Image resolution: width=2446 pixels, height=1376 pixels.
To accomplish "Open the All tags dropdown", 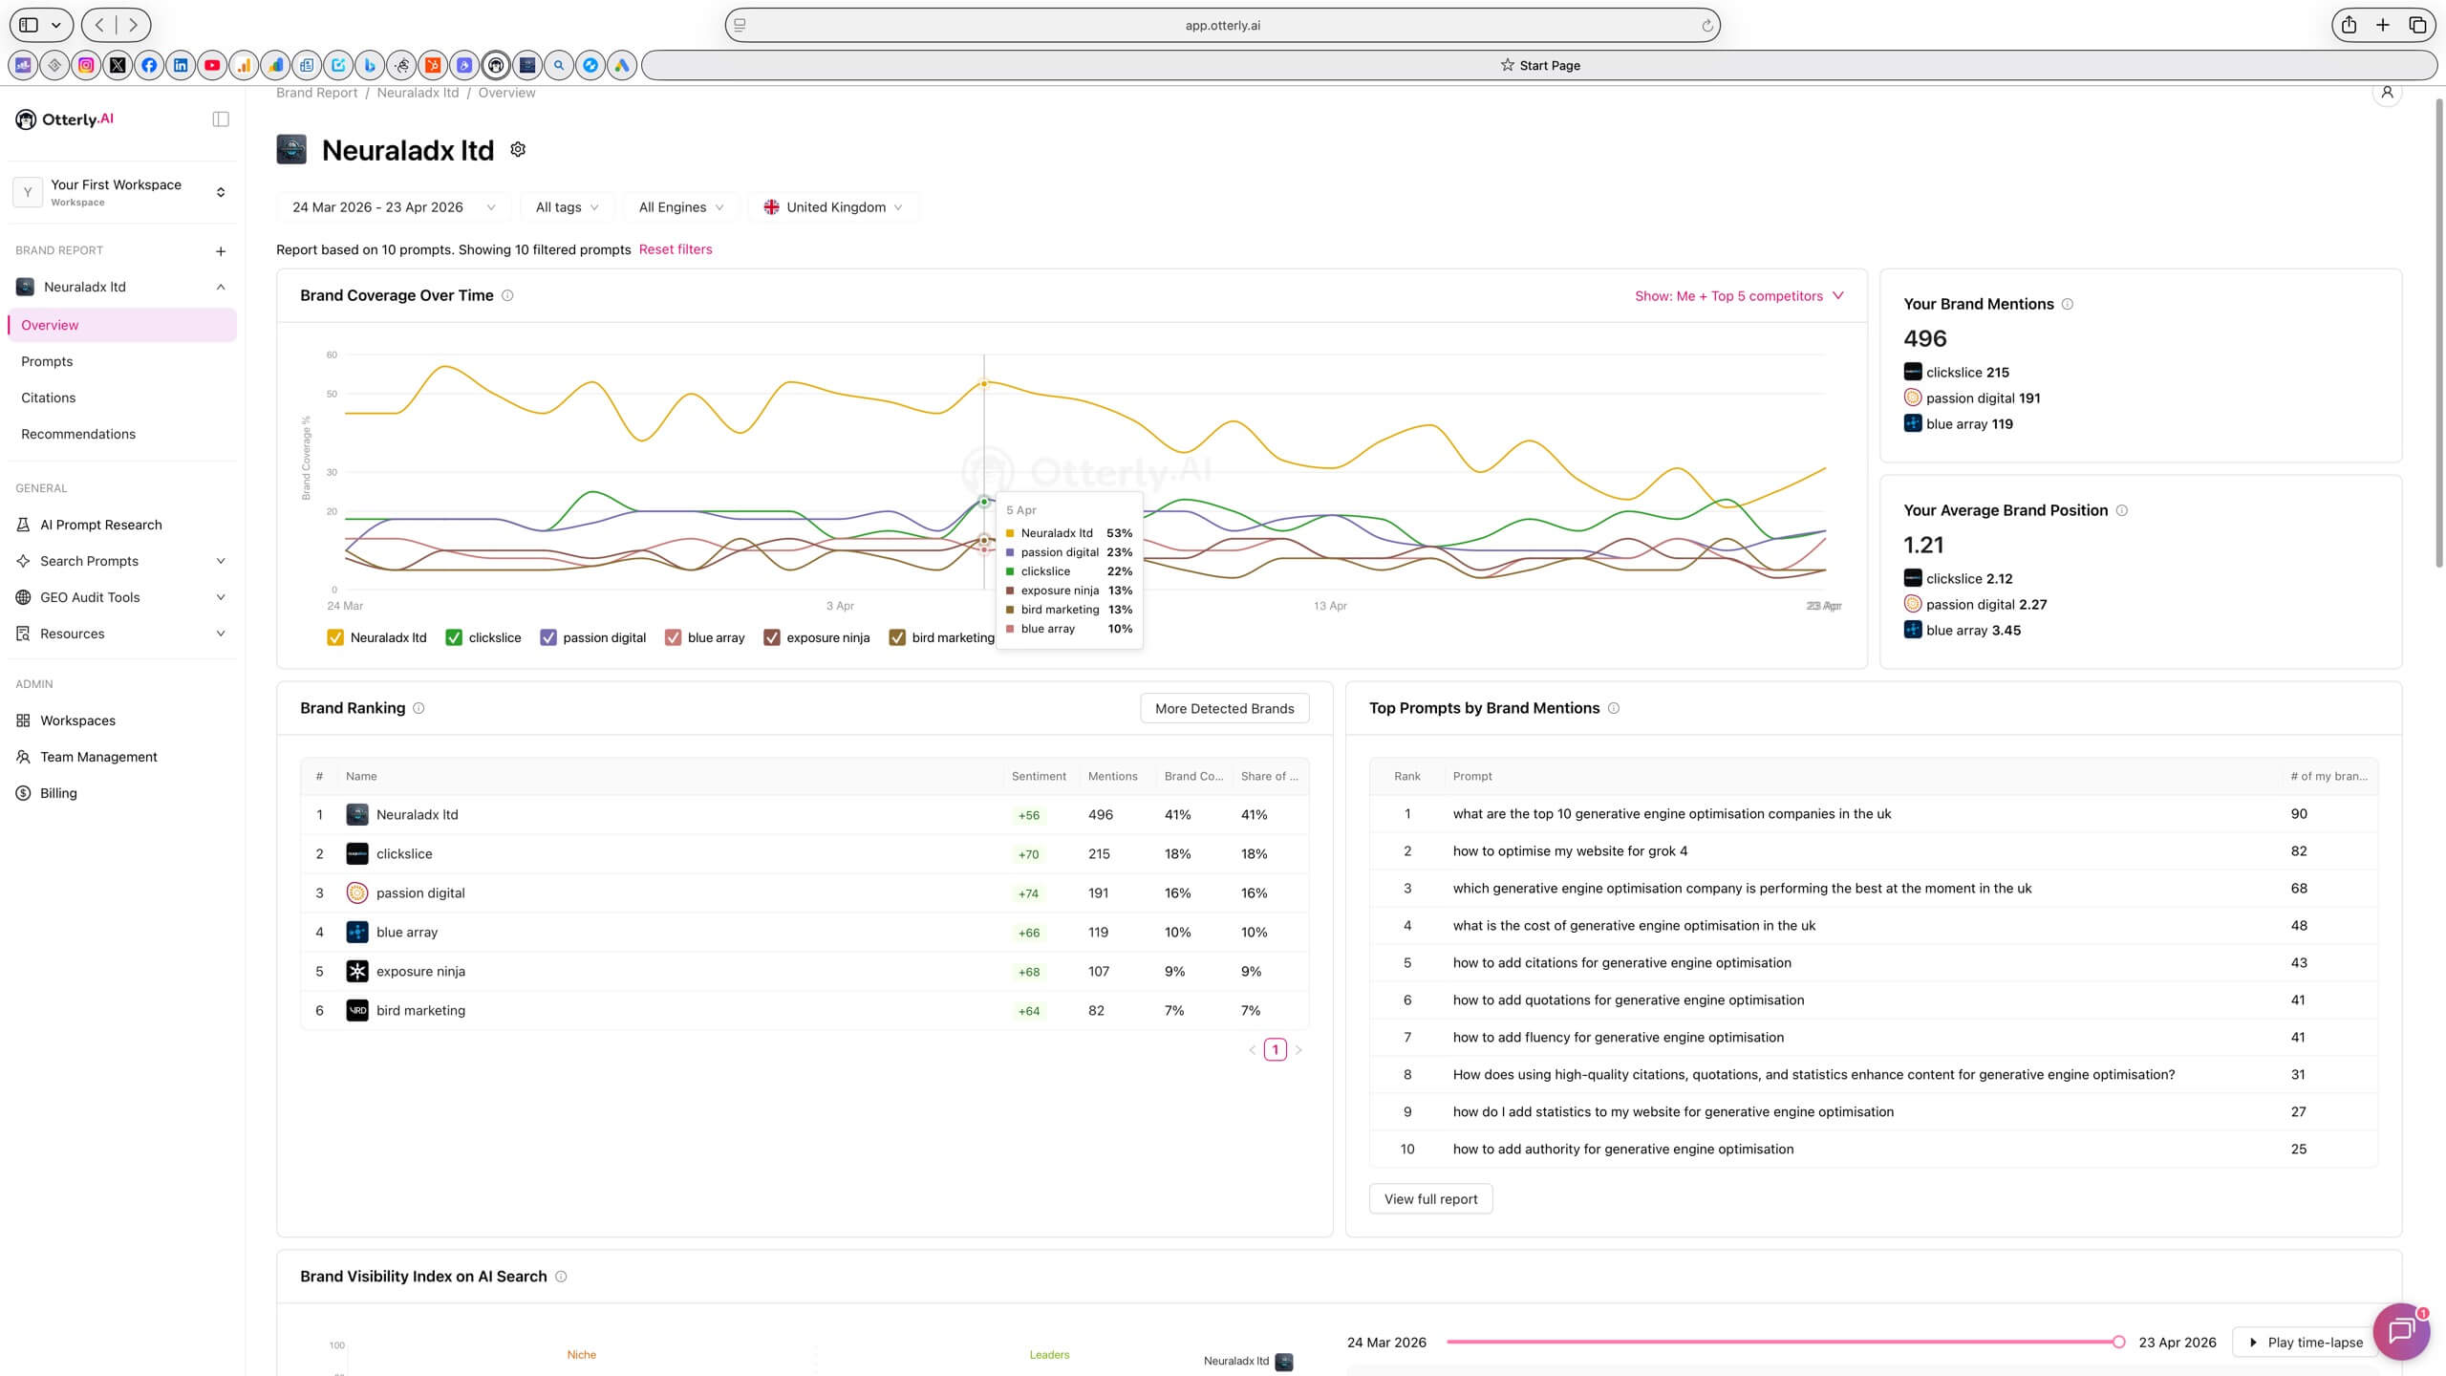I will click(568, 207).
